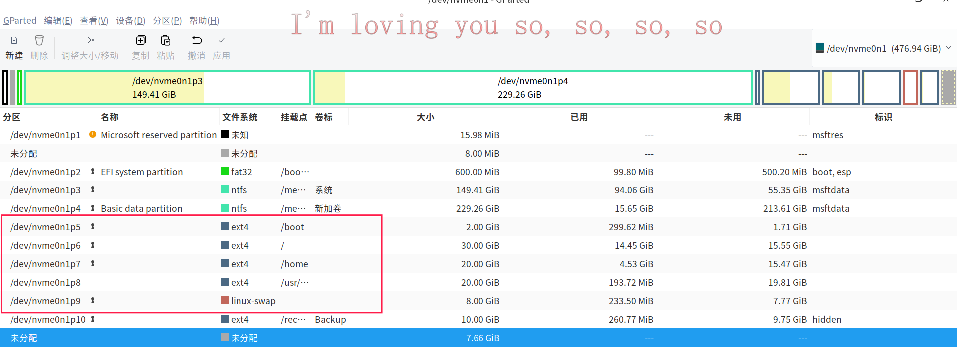Click the 大小 column header
The height and width of the screenshot is (362, 957).
[x=425, y=117]
